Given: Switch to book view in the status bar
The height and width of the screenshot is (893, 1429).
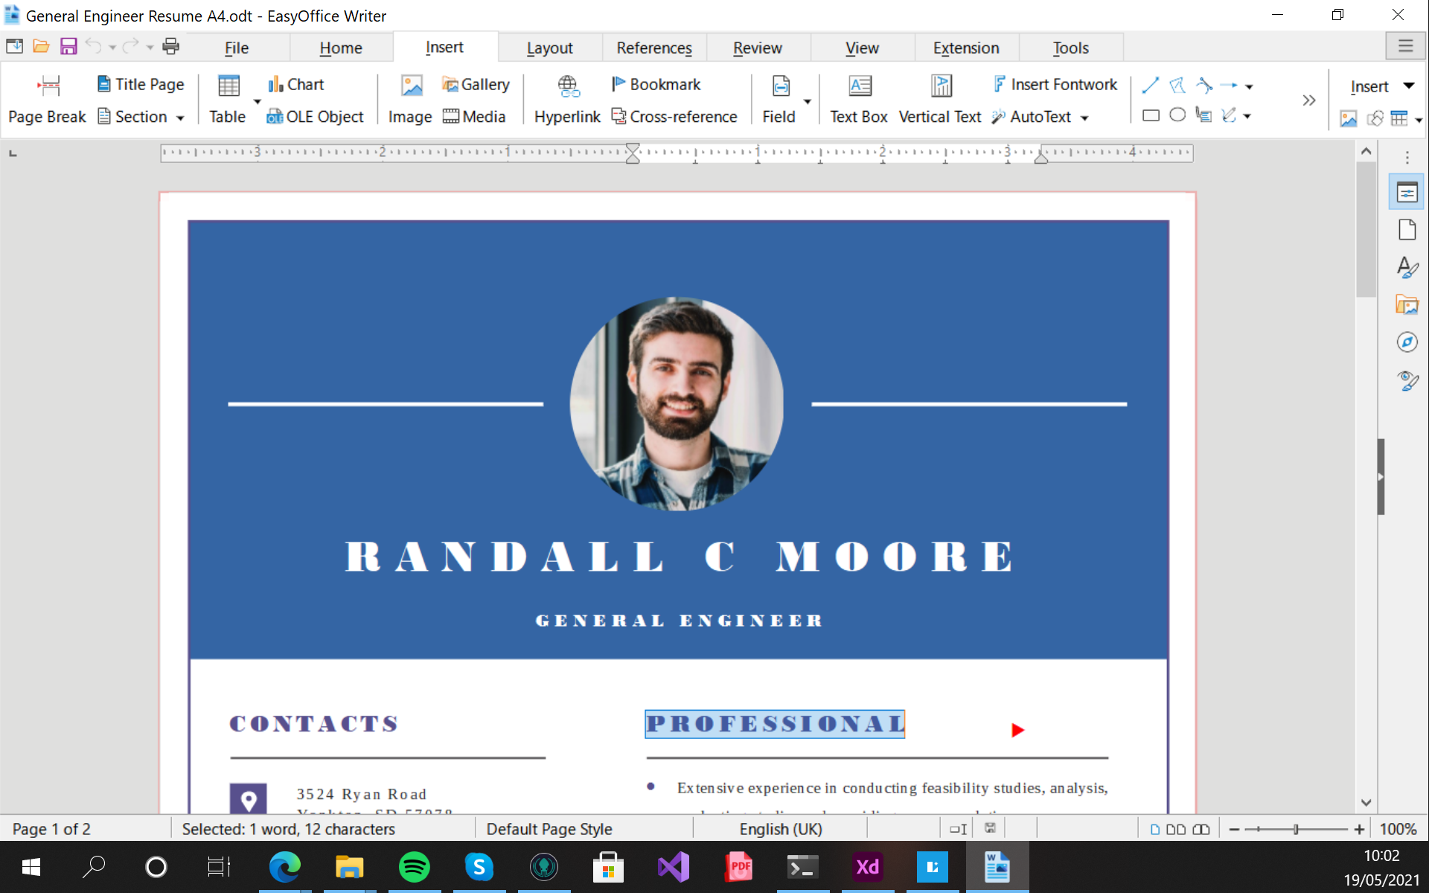Looking at the screenshot, I should (x=1202, y=828).
